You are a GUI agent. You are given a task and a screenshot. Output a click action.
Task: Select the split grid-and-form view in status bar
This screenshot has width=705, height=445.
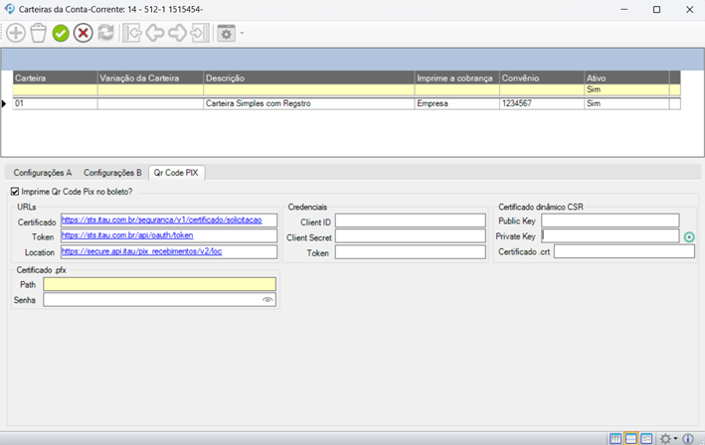pyautogui.click(x=630, y=438)
